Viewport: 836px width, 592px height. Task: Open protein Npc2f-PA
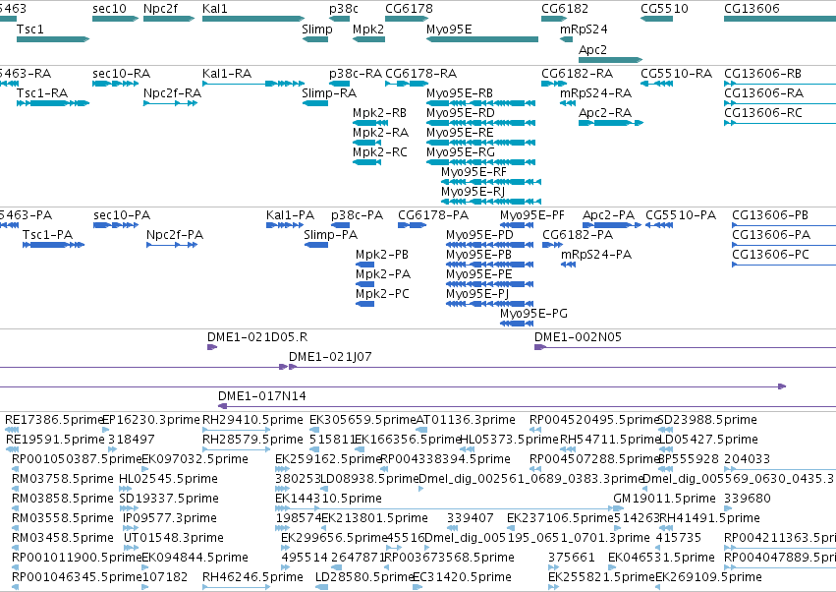[172, 245]
